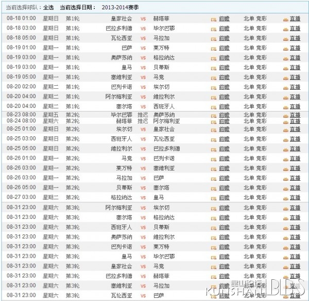Click live broadcast icon for 巴萨 vs 莱万特

[285, 48]
